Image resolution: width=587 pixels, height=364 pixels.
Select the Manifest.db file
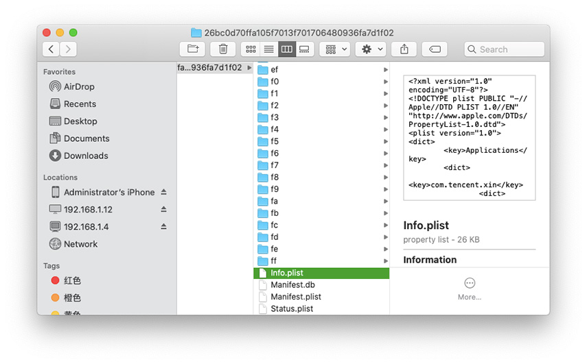[x=292, y=285]
